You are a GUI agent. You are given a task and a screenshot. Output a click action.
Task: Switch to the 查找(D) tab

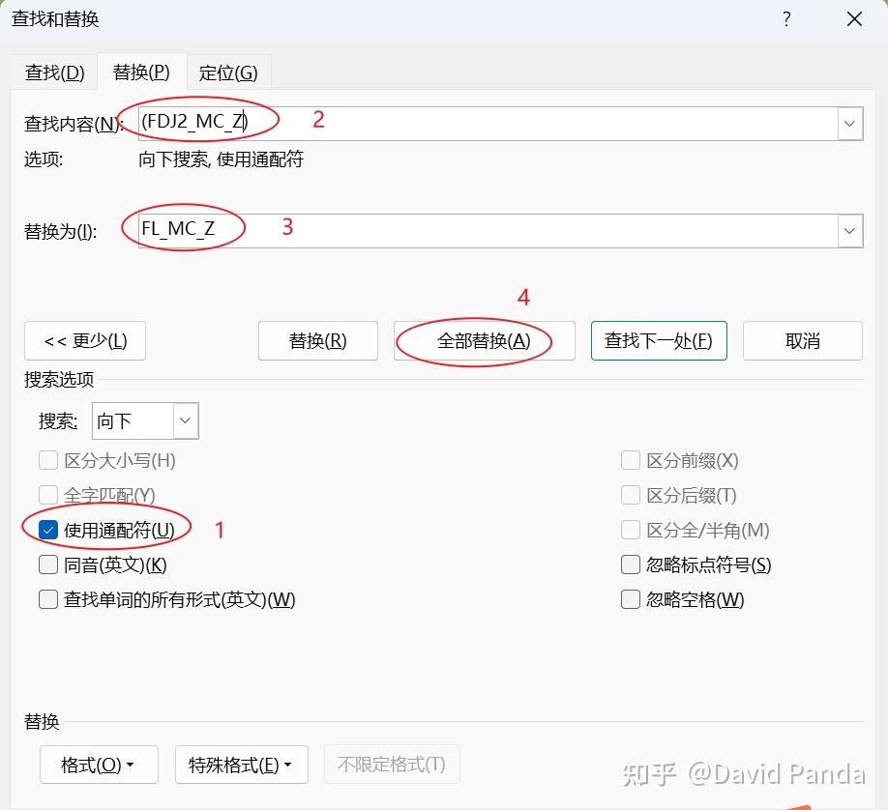(x=55, y=72)
